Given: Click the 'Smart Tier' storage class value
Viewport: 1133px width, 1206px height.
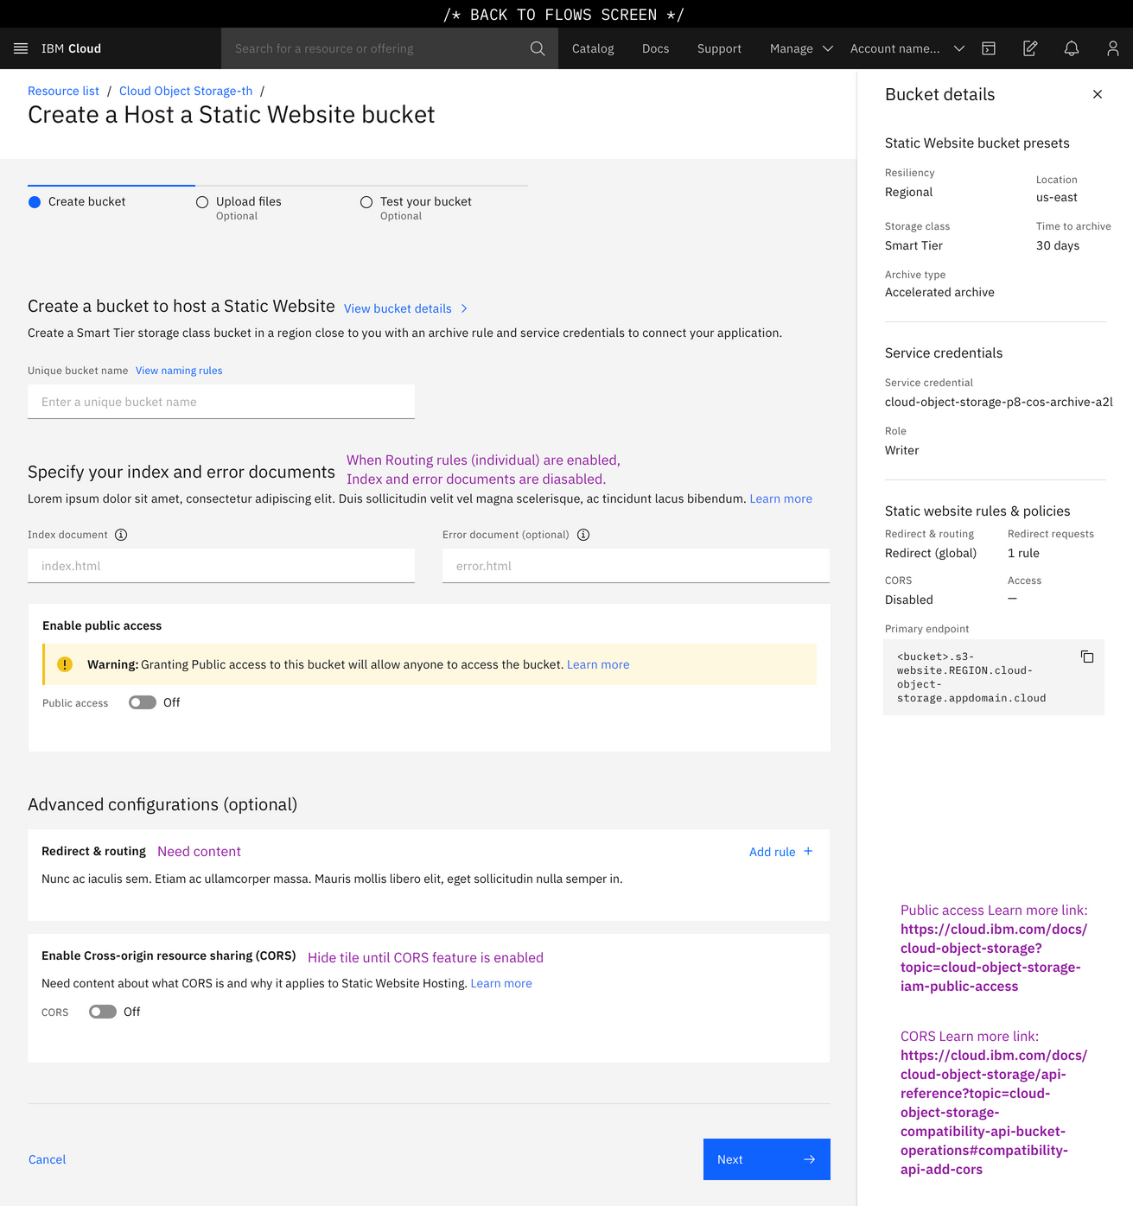Looking at the screenshot, I should tap(913, 245).
